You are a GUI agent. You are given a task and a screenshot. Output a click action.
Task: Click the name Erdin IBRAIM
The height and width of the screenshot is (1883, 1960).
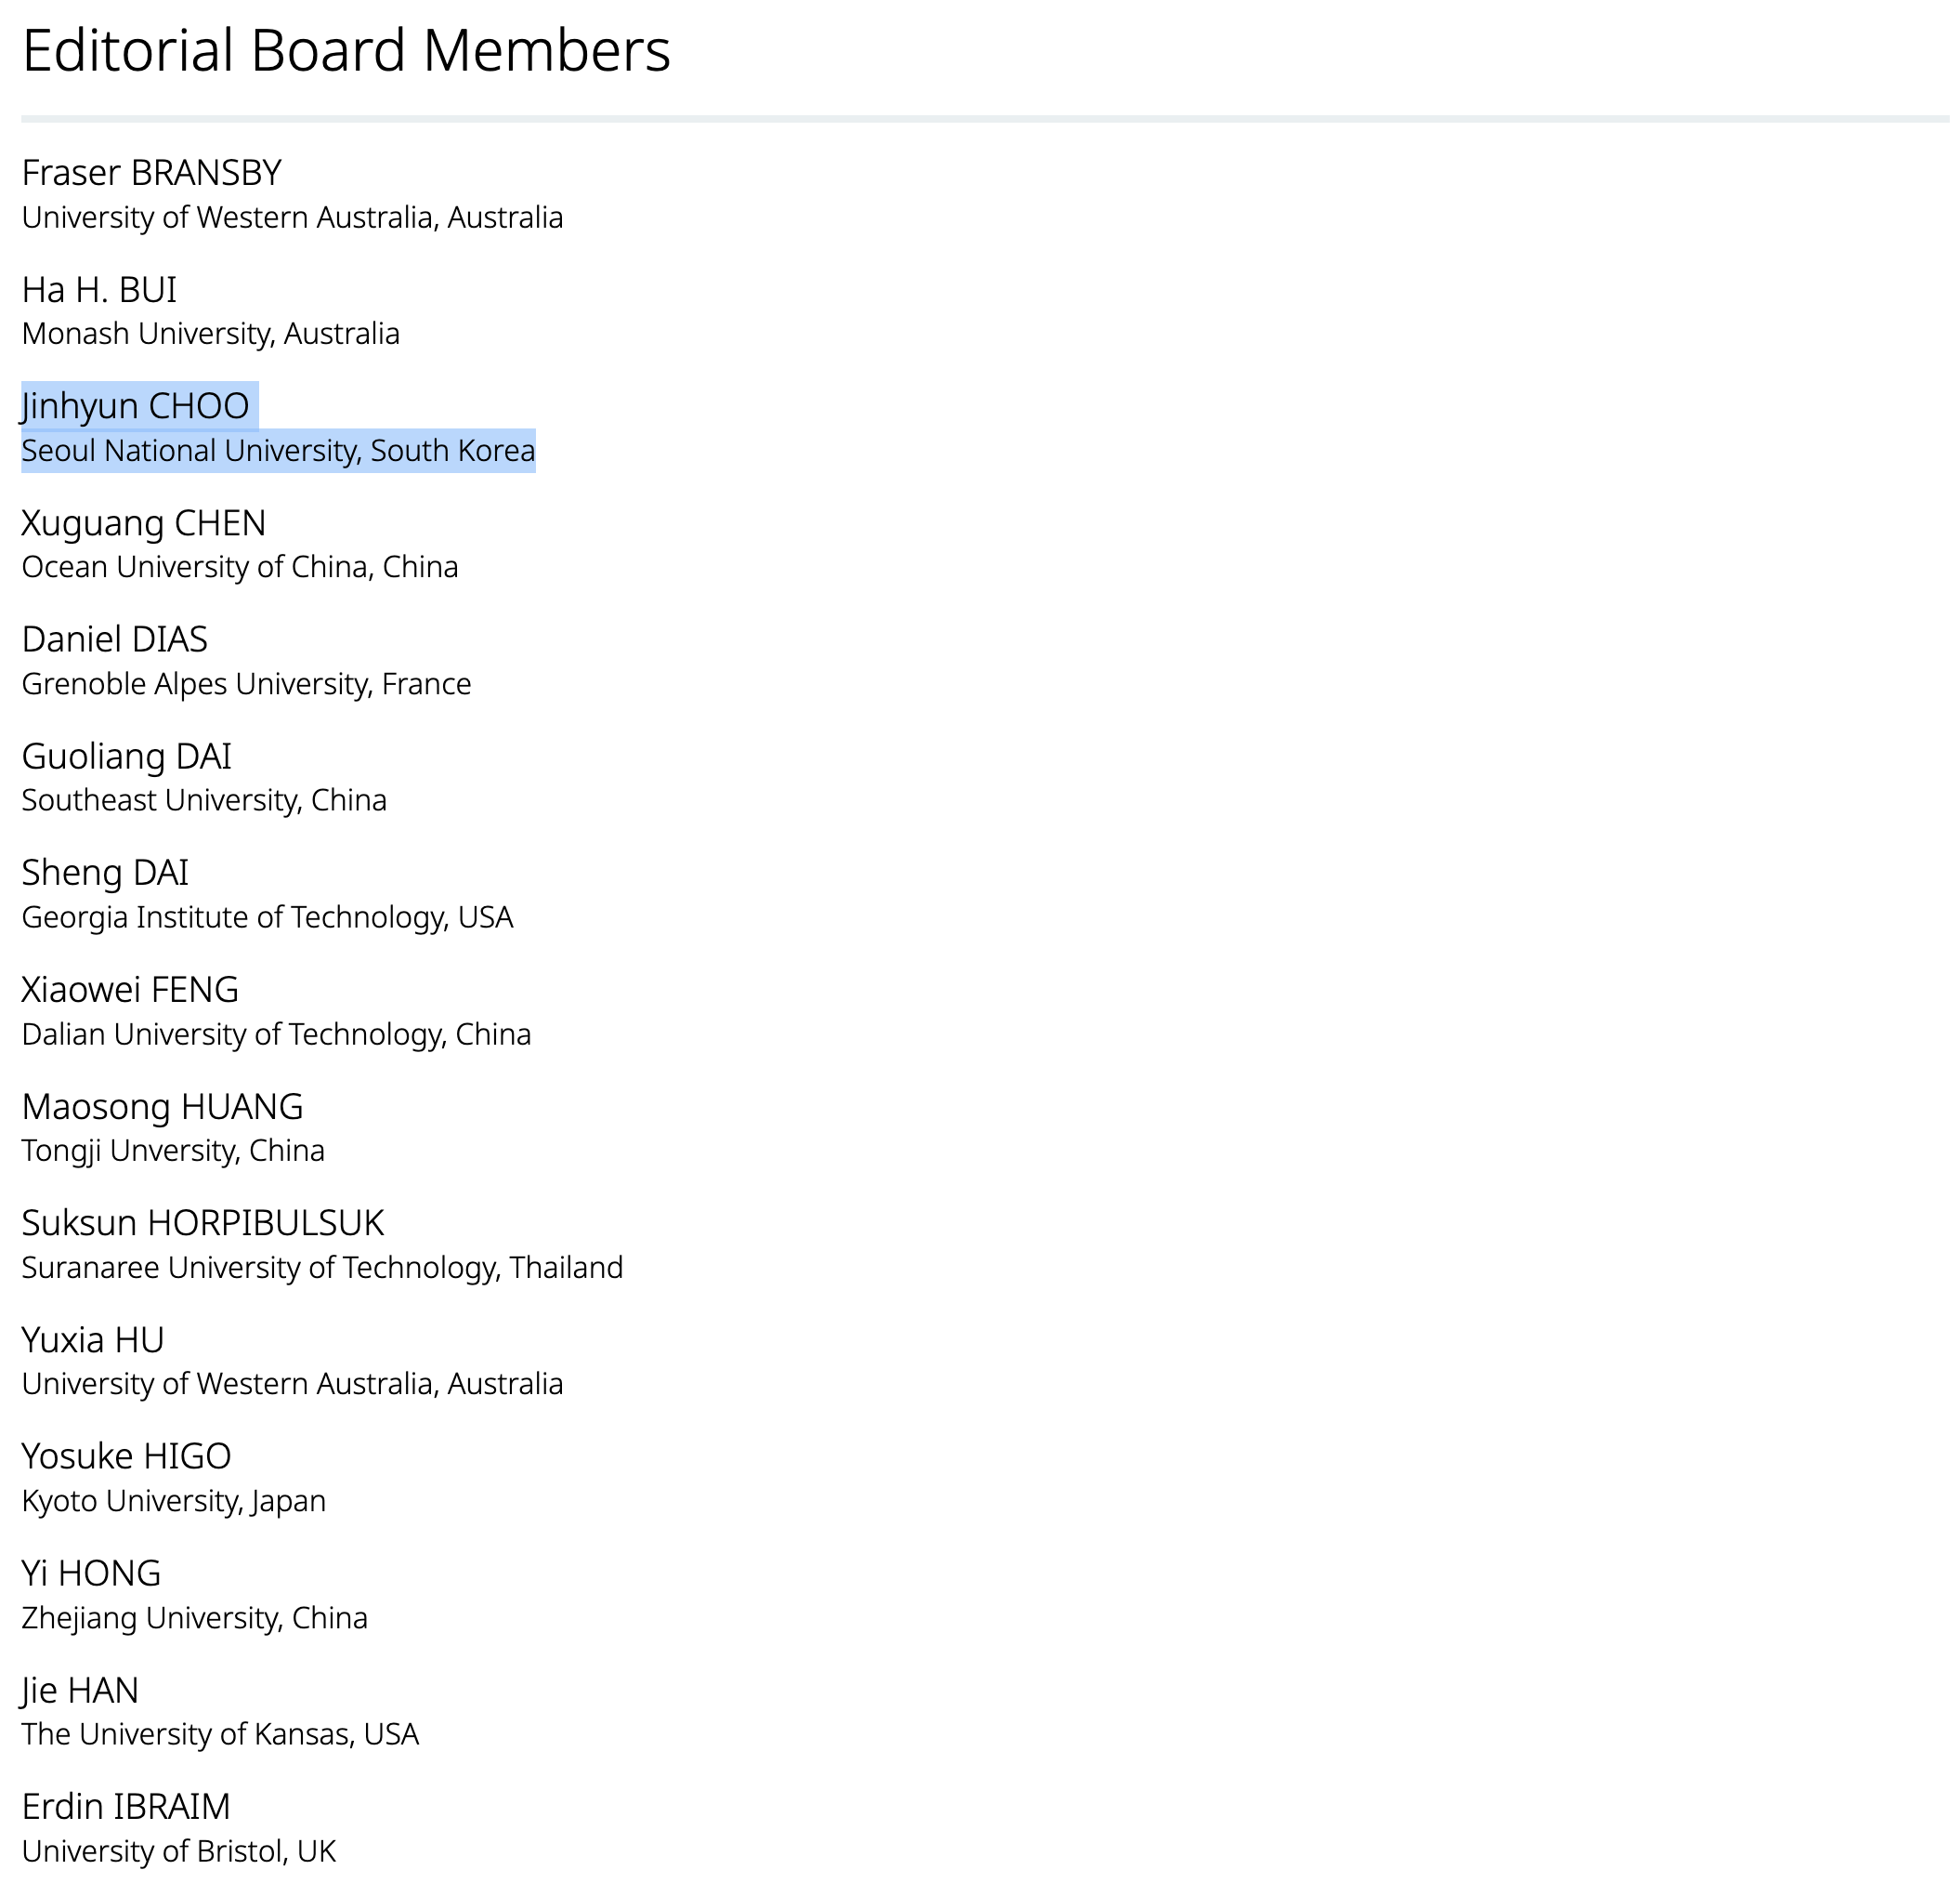pos(126,1806)
